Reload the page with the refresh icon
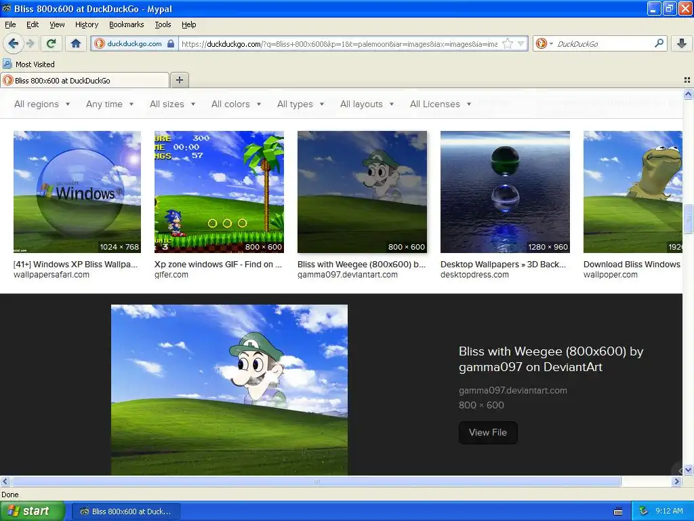 click(52, 43)
